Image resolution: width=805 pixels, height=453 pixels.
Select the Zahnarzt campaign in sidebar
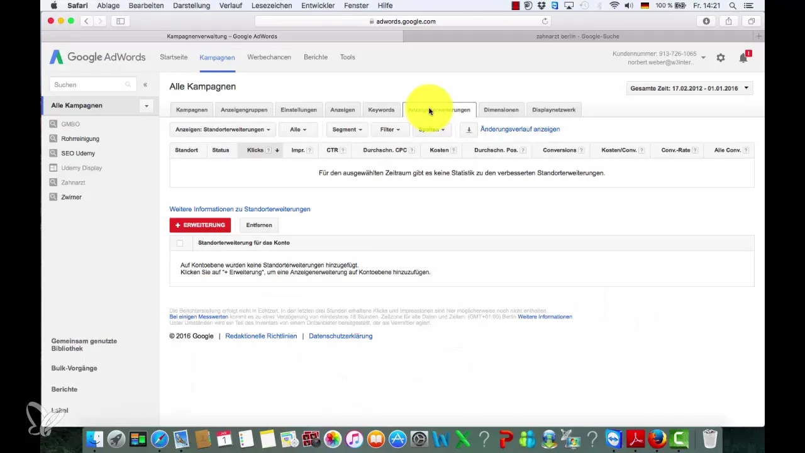tap(73, 182)
